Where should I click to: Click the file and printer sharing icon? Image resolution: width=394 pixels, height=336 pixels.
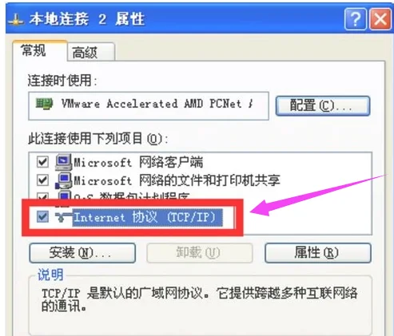(63, 181)
